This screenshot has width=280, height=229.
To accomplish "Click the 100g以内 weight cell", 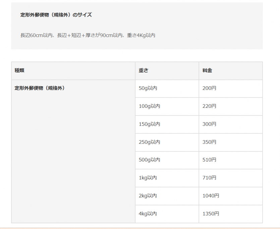I will pyautogui.click(x=149, y=106).
